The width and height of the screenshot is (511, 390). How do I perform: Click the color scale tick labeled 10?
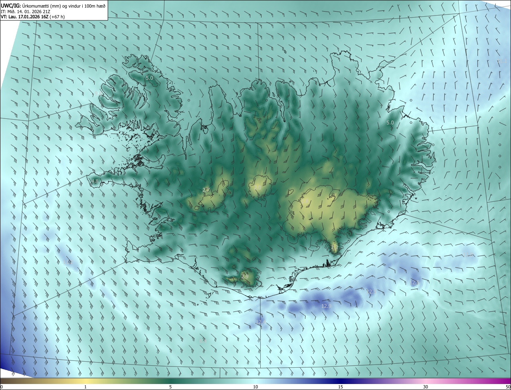(x=255, y=387)
